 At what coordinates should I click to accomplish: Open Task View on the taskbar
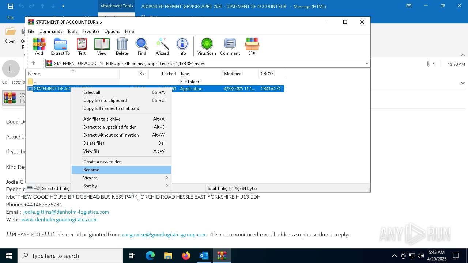click(x=132, y=256)
